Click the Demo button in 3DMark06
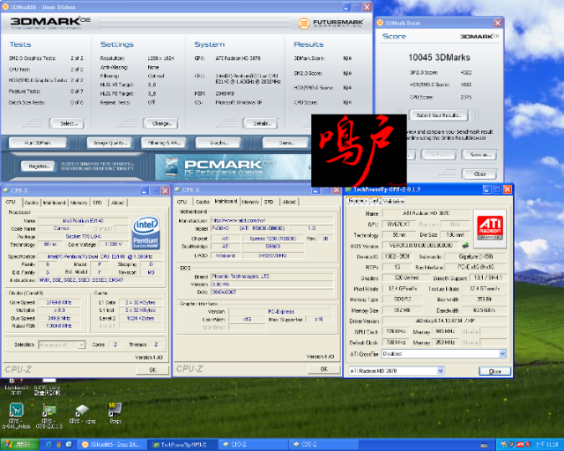Viewport: 564px width, 451px height. click(286, 143)
